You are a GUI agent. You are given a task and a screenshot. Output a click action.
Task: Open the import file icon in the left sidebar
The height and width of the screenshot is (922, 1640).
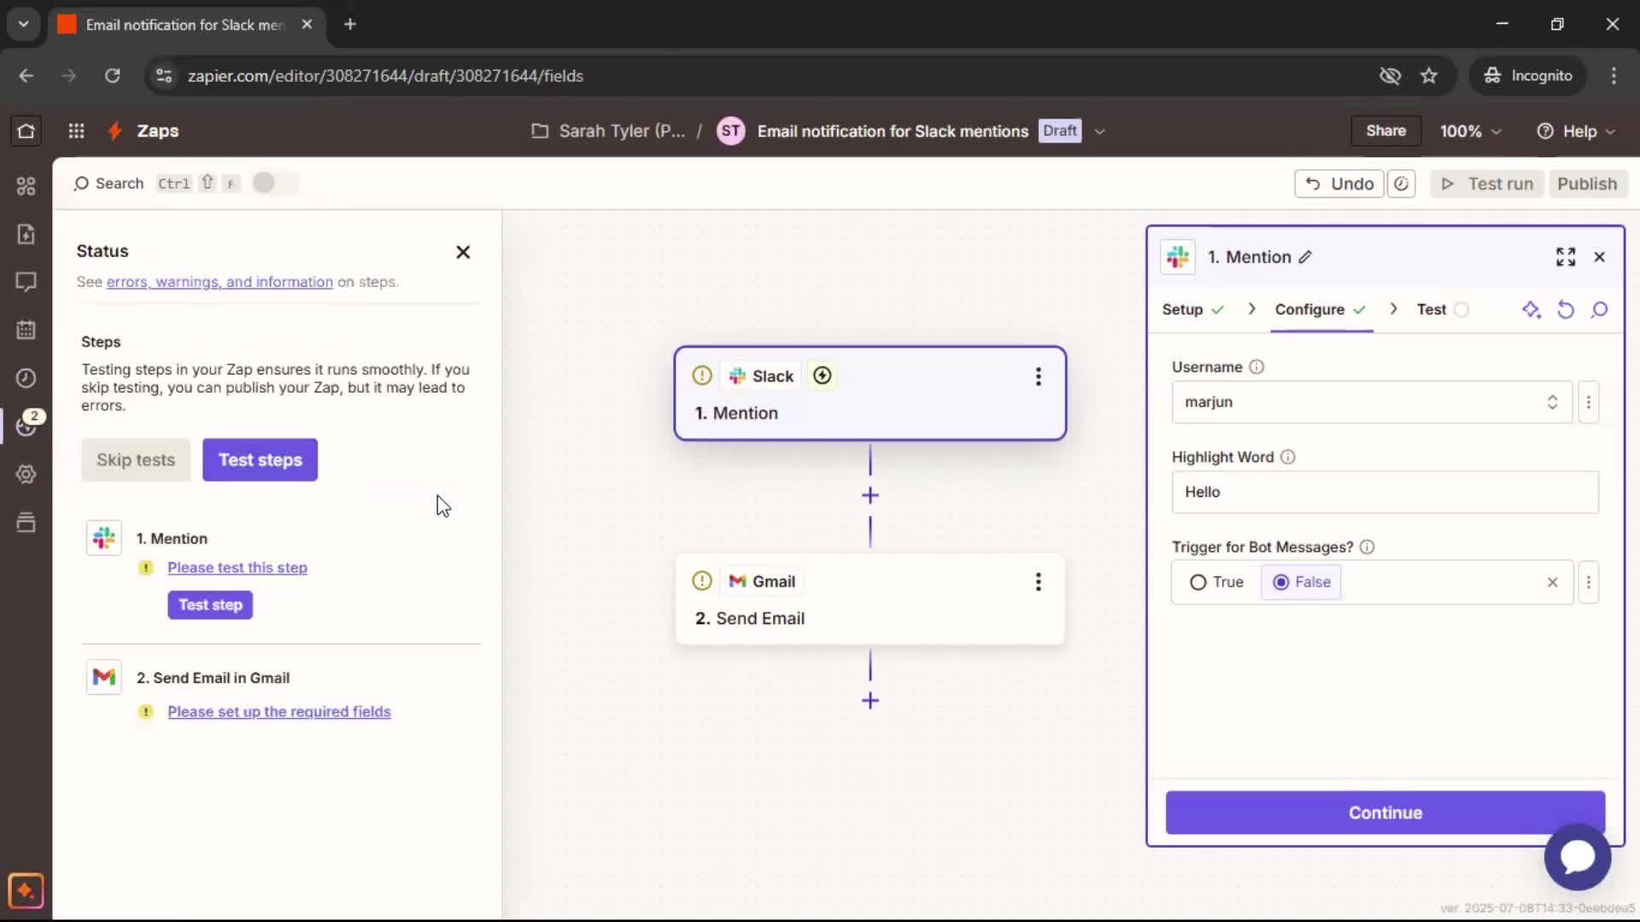click(26, 234)
